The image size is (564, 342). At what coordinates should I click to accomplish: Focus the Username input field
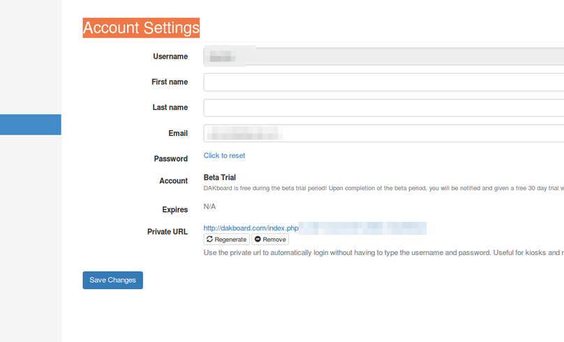[x=384, y=56]
